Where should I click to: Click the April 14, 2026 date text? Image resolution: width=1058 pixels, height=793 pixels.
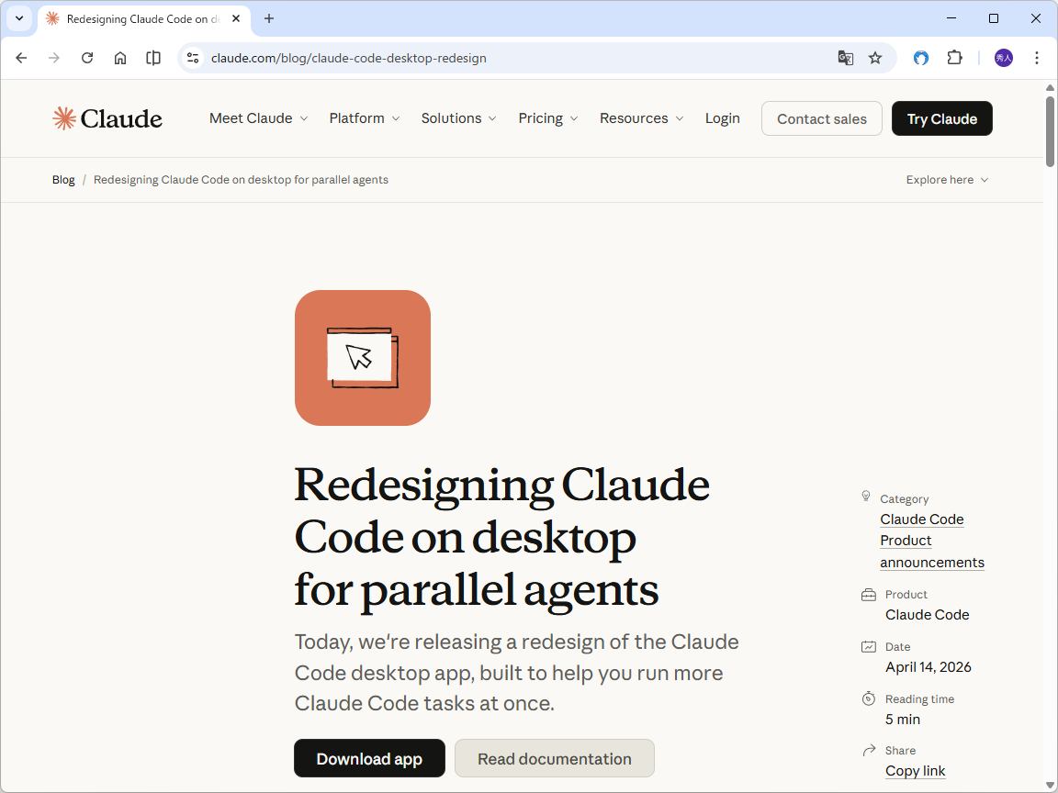coord(929,667)
